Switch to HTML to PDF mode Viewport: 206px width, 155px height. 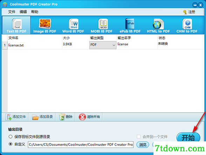(x=158, y=25)
